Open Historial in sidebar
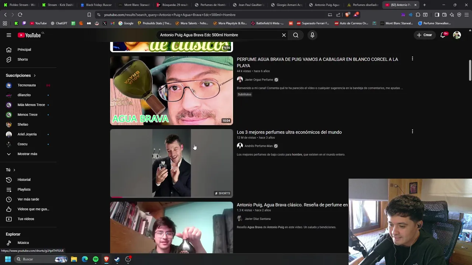Image resolution: width=472 pixels, height=265 pixels. (x=24, y=180)
